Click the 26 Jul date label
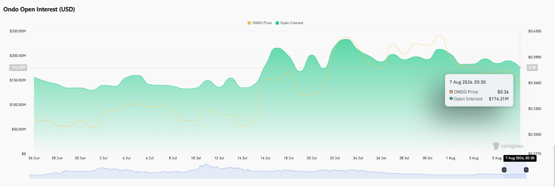 (x=381, y=158)
